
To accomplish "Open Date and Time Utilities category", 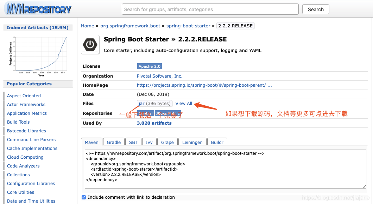I will coord(31,201).
